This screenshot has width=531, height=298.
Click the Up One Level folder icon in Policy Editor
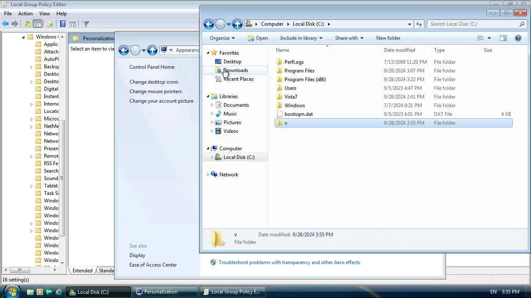28,24
